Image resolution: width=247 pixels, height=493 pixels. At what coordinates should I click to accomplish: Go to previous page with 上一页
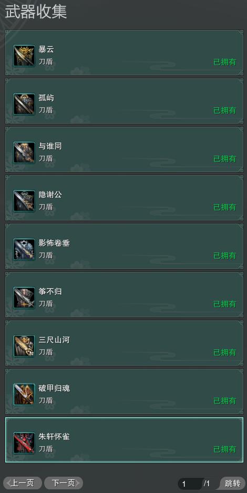pyautogui.click(x=23, y=483)
